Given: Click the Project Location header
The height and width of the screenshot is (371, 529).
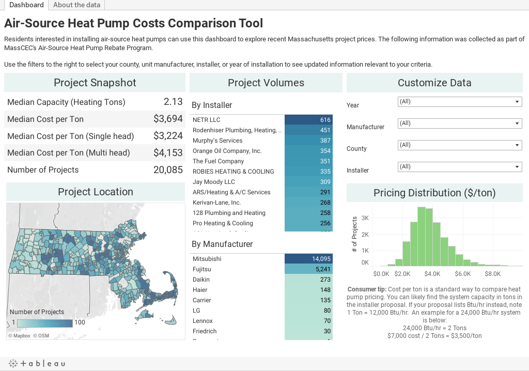Looking at the screenshot, I should pyautogui.click(x=96, y=192).
